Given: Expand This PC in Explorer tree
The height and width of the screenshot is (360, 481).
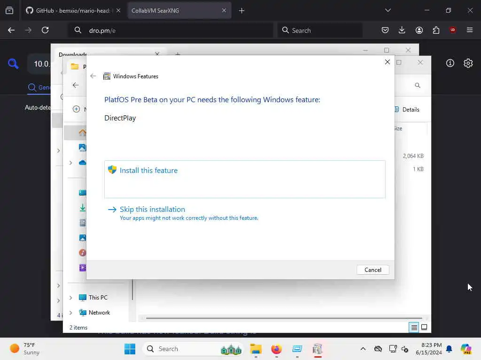Looking at the screenshot, I should coord(71,298).
